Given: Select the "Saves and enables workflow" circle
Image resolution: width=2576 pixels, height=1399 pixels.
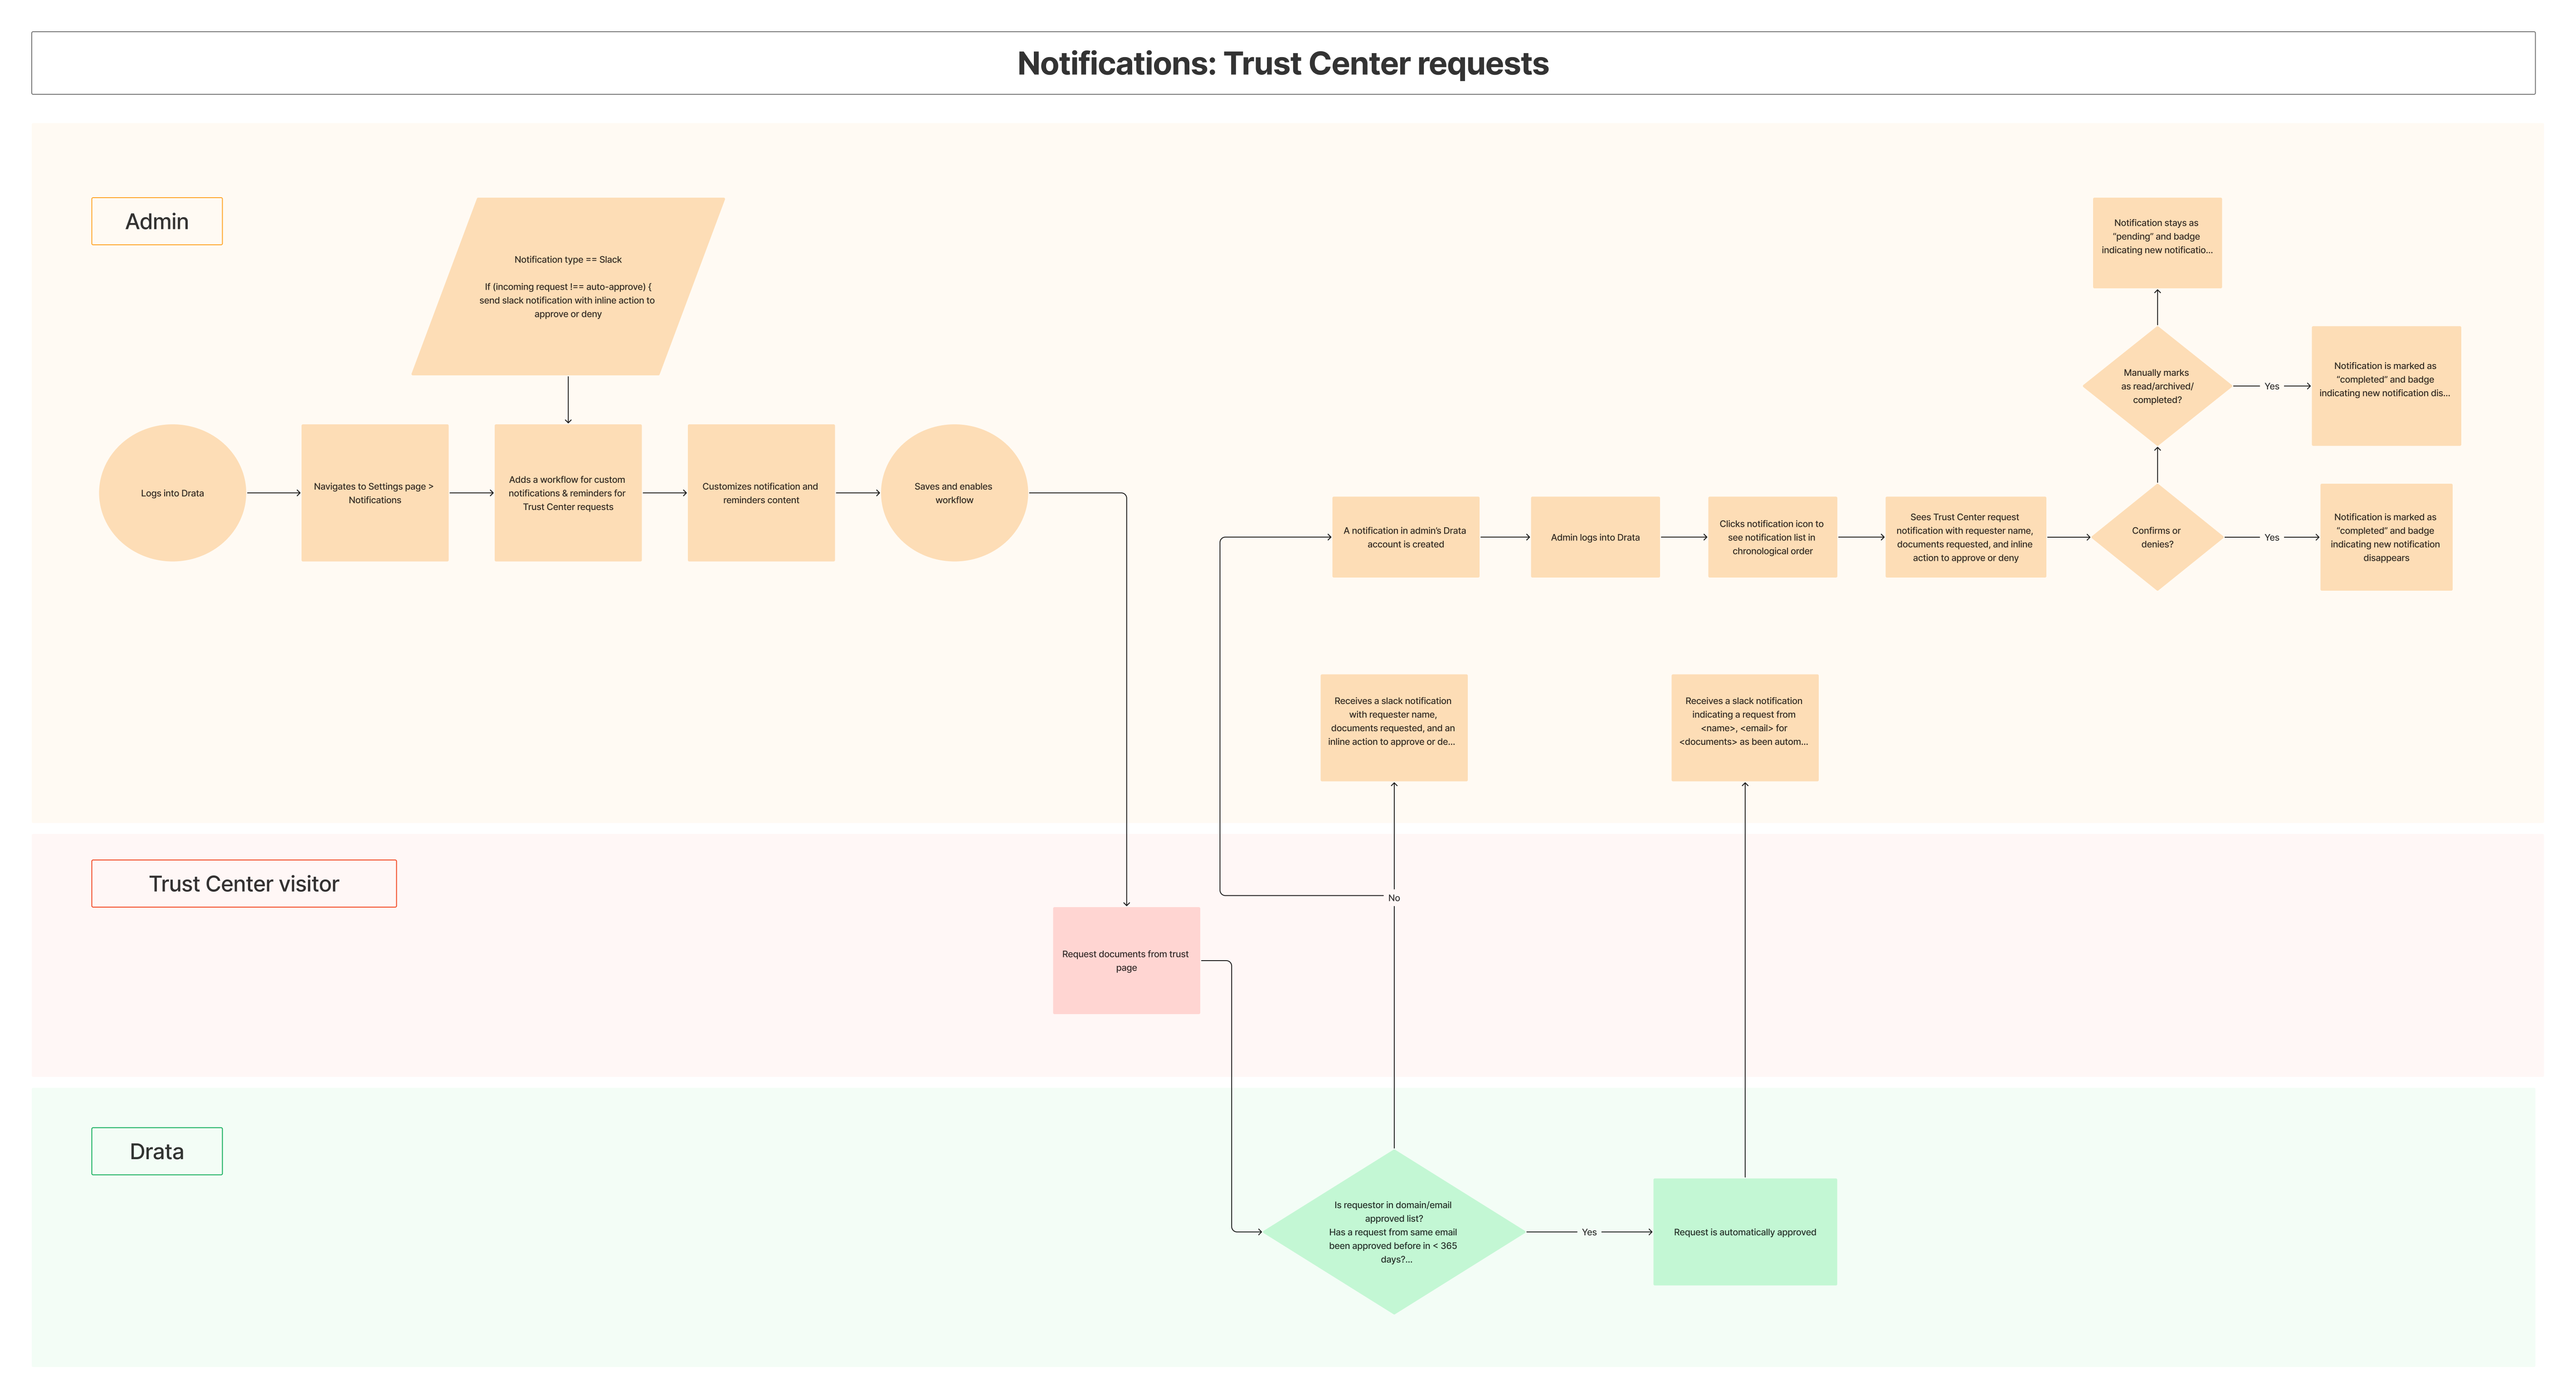Looking at the screenshot, I should [953, 492].
